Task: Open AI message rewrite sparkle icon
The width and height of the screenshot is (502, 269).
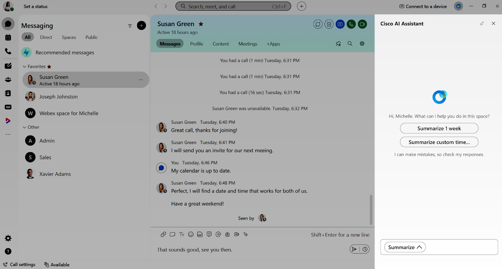Action: [x=246, y=235]
